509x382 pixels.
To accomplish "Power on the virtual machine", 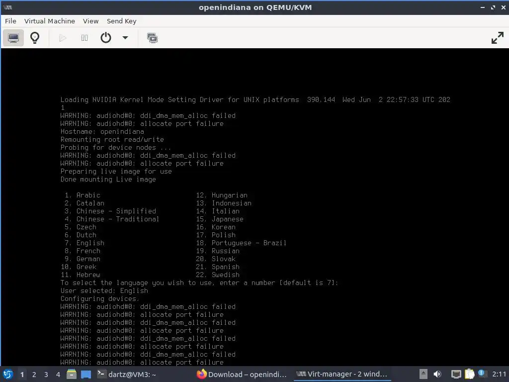I will [x=63, y=38].
